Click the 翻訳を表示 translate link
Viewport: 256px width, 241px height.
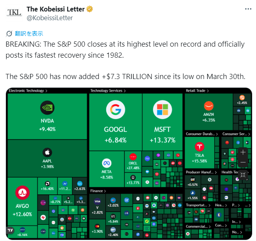(29, 34)
